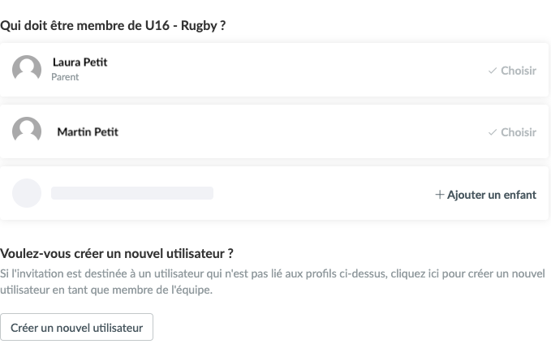The height and width of the screenshot is (344, 551).
Task: Click heading Voulez-vous créer un nouvel utilisateur
Action: (x=117, y=253)
